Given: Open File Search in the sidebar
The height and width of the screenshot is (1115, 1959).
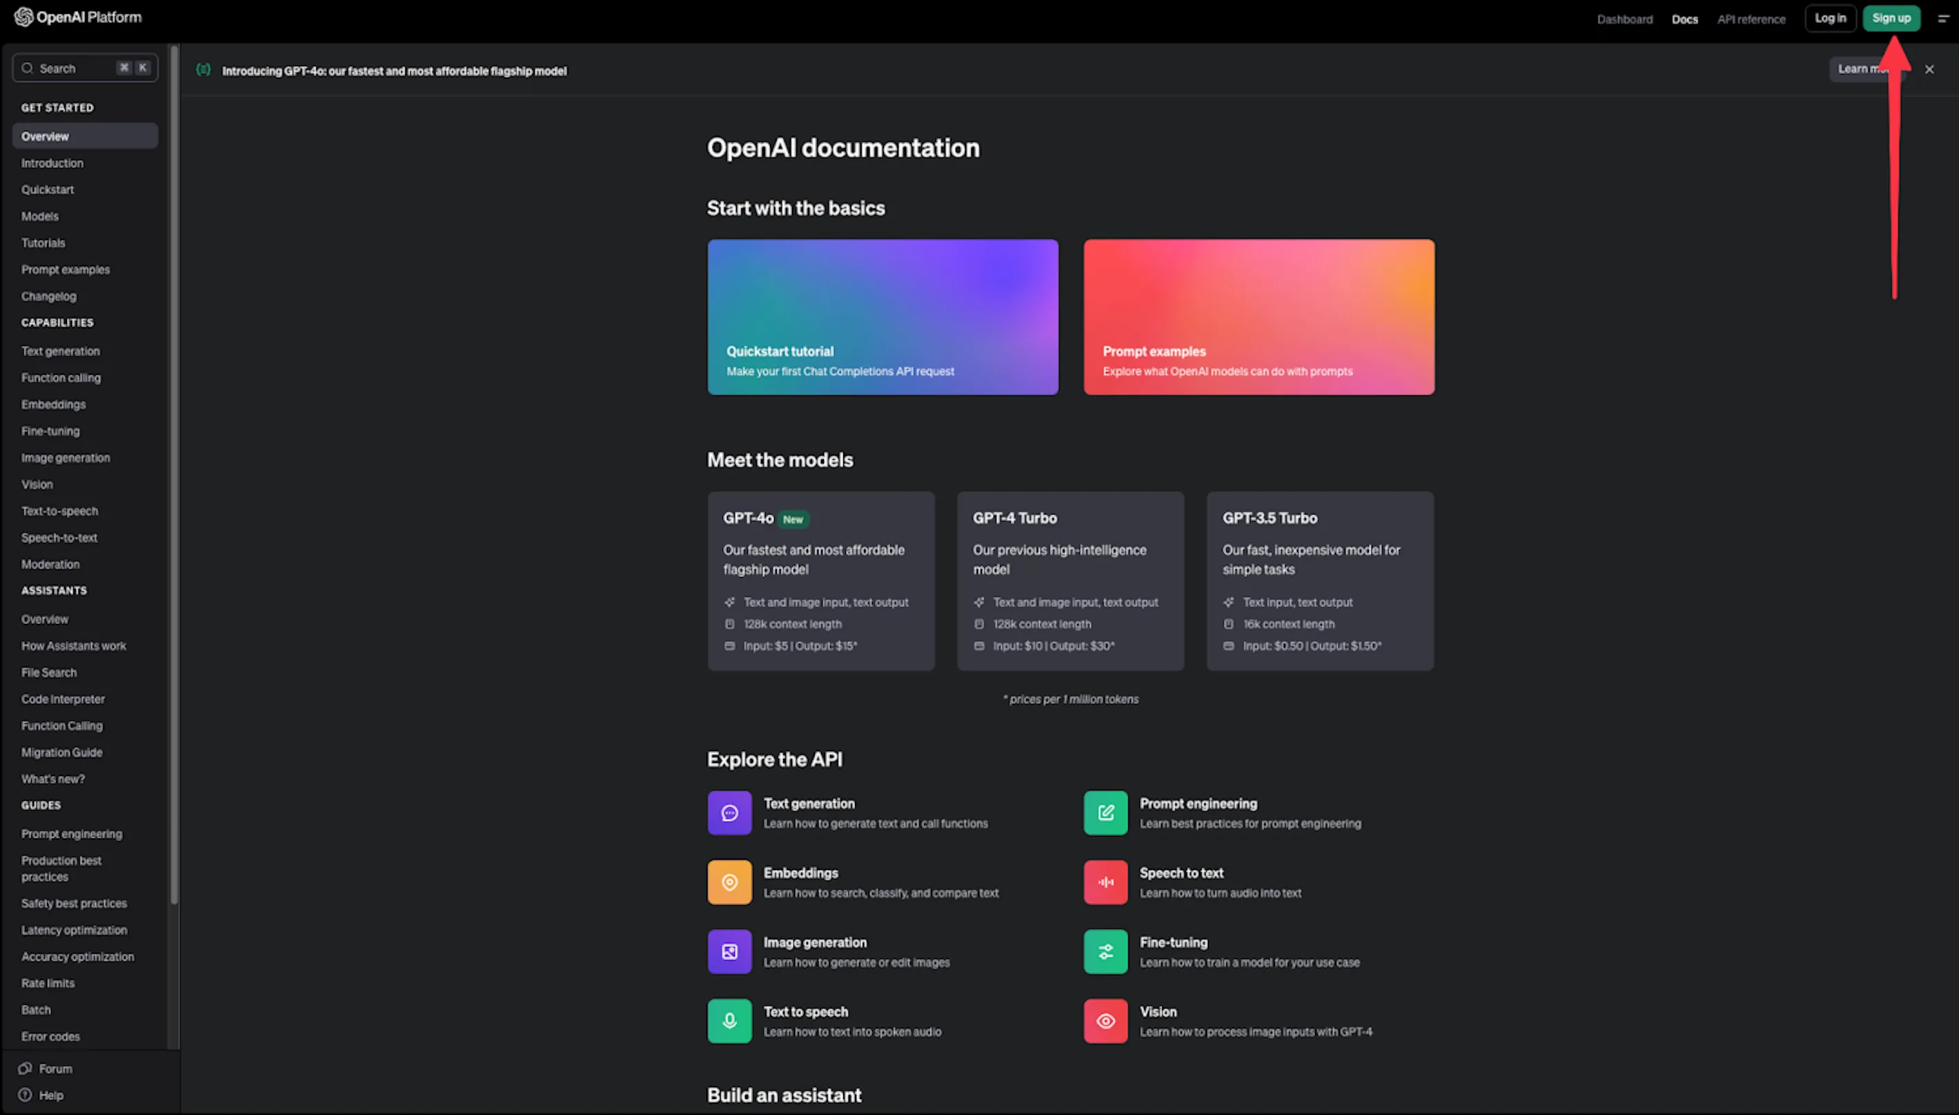Looking at the screenshot, I should (x=48, y=672).
